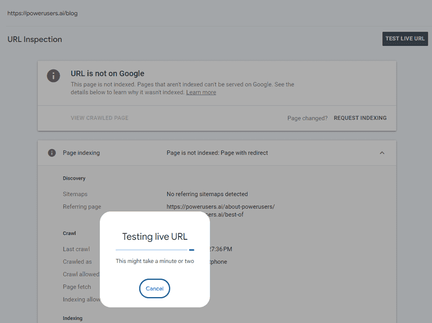The height and width of the screenshot is (323, 432).
Task: Click the 'Testing live URL' dialog title
Action: click(x=155, y=237)
